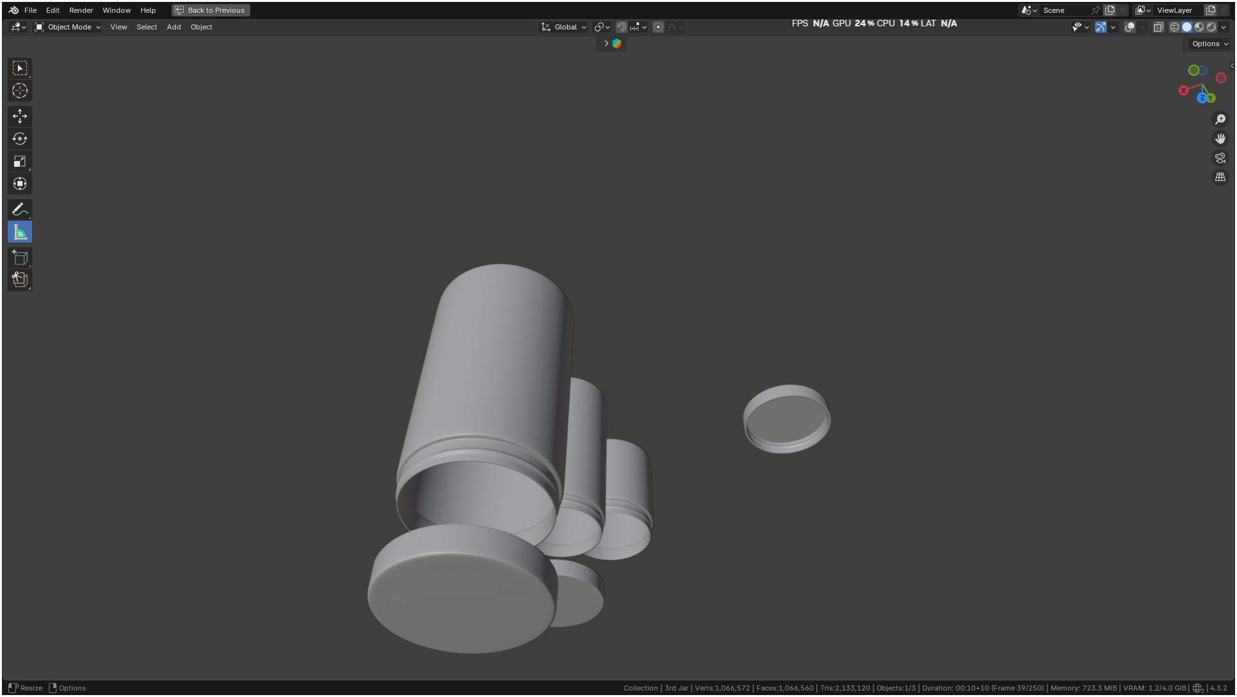This screenshot has height=697, width=1237.
Task: Click the red X axis gizmo handle
Action: click(x=1184, y=90)
